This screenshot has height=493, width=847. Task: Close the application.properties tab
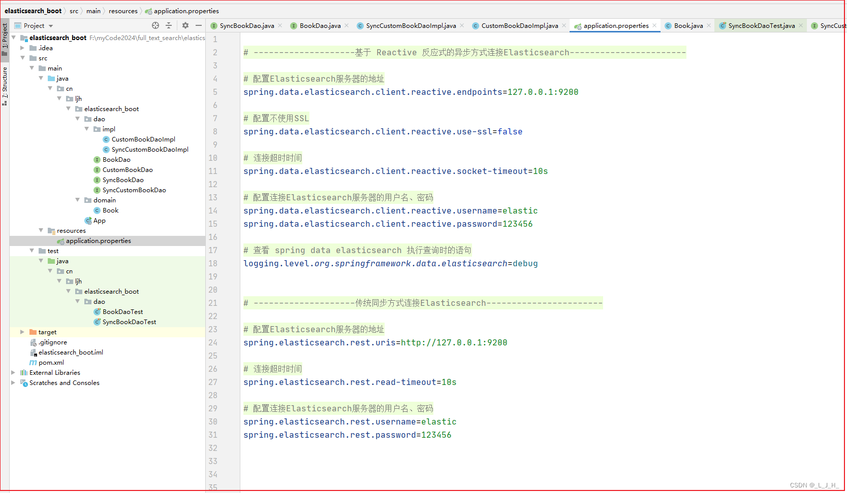654,25
